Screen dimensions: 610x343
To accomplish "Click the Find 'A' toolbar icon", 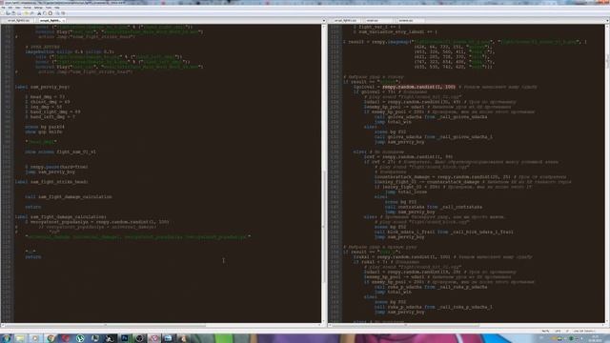I will tap(39, 13).
